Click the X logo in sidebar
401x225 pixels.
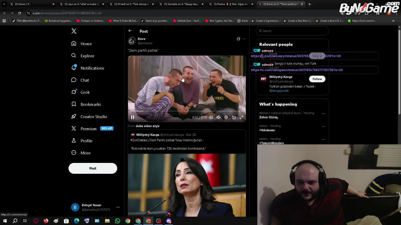pyautogui.click(x=74, y=31)
